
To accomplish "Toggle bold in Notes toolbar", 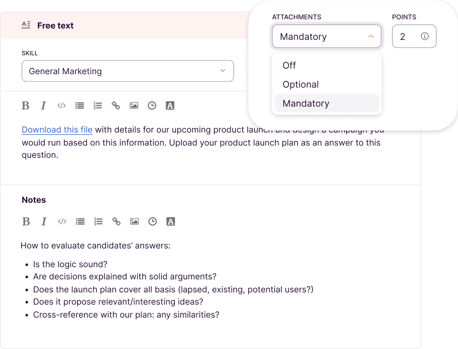I will pyautogui.click(x=26, y=222).
